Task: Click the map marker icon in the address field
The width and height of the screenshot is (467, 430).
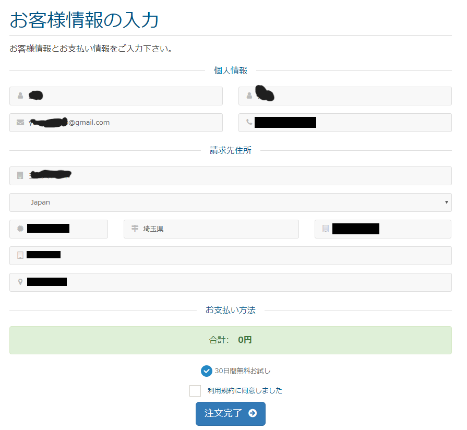Action: (x=20, y=282)
